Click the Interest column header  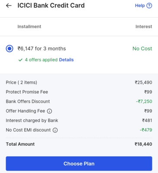click(144, 26)
